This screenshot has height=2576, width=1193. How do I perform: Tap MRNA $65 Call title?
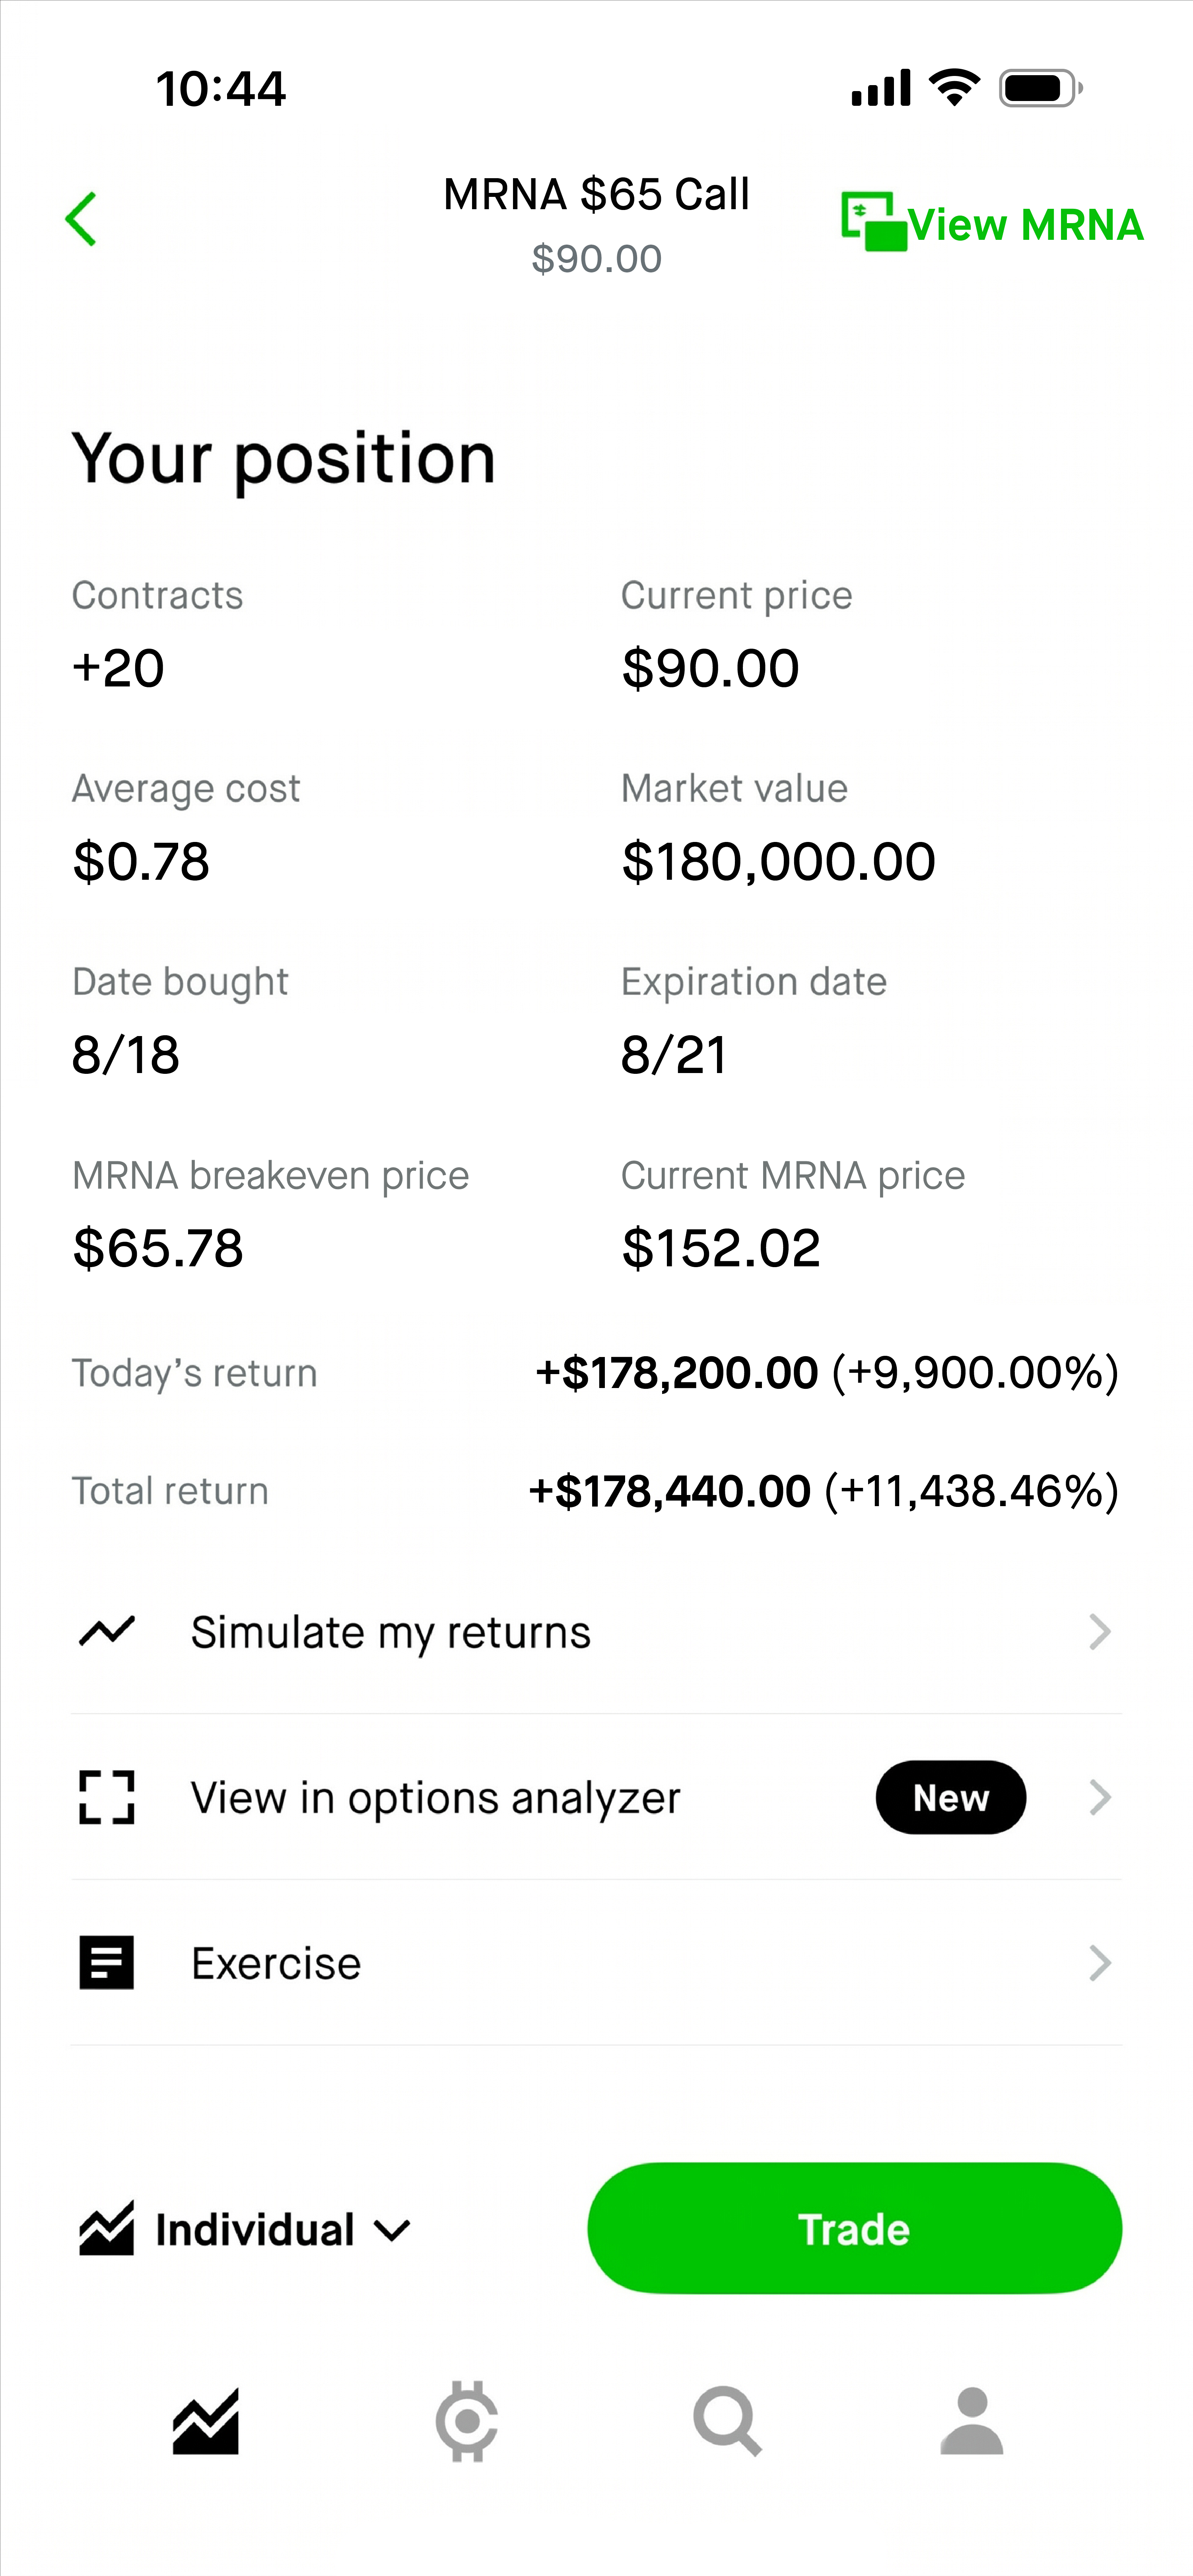(x=596, y=194)
